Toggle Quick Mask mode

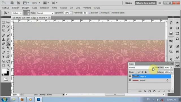point(6,79)
